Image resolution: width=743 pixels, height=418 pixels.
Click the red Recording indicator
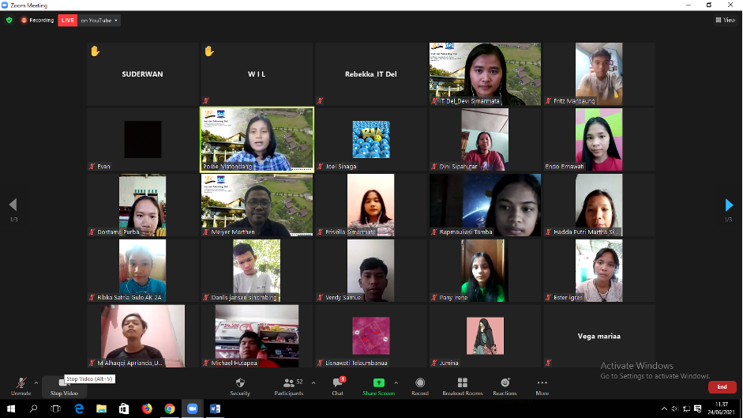[x=37, y=21]
